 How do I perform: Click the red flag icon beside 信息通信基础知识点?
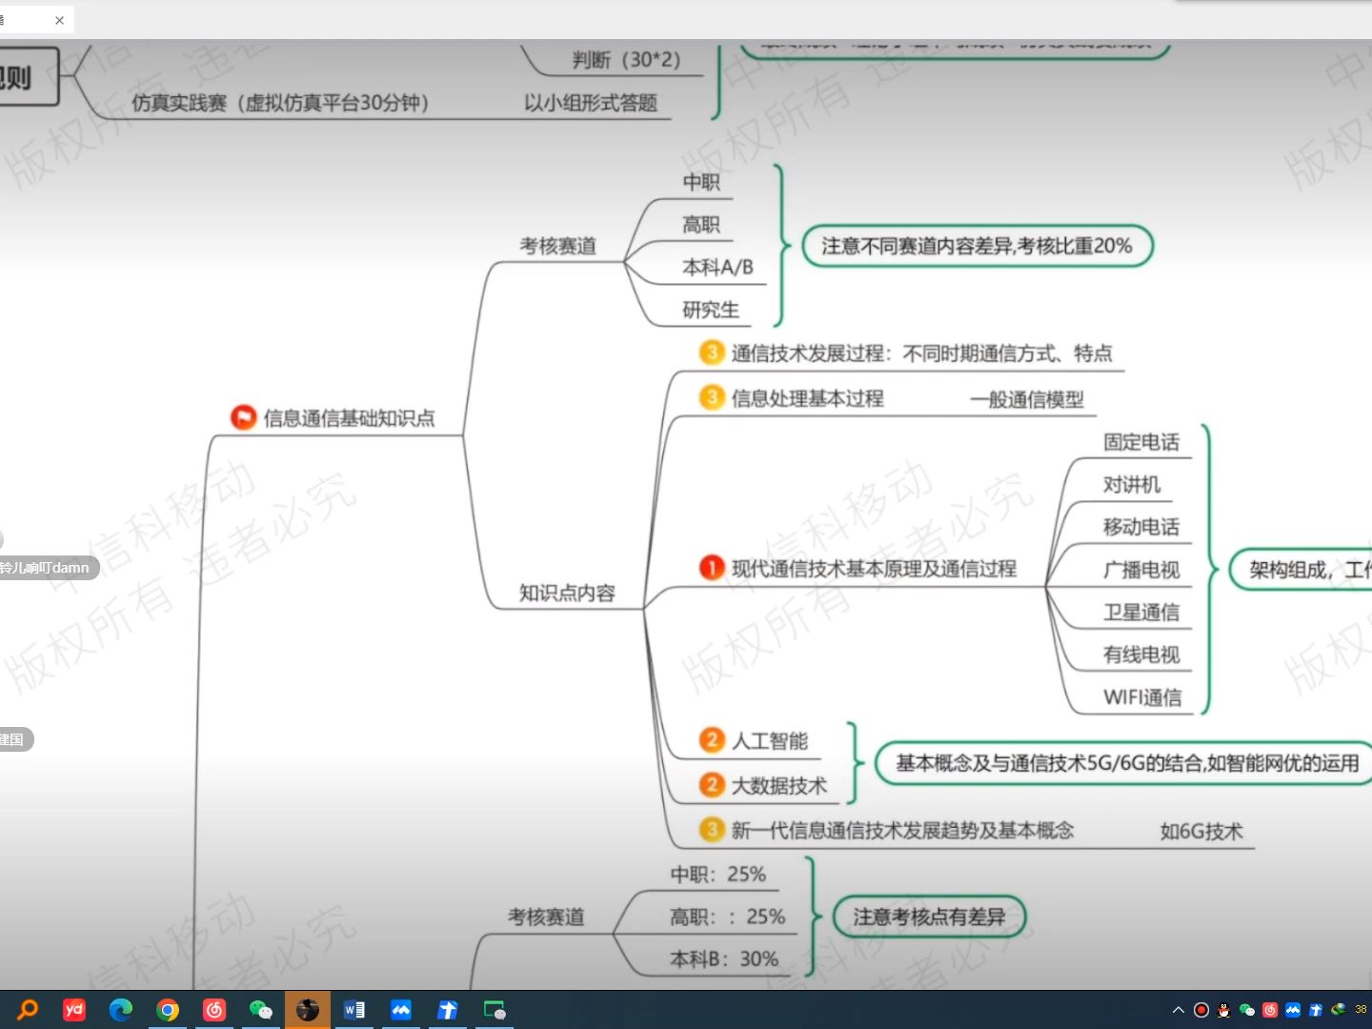[244, 417]
